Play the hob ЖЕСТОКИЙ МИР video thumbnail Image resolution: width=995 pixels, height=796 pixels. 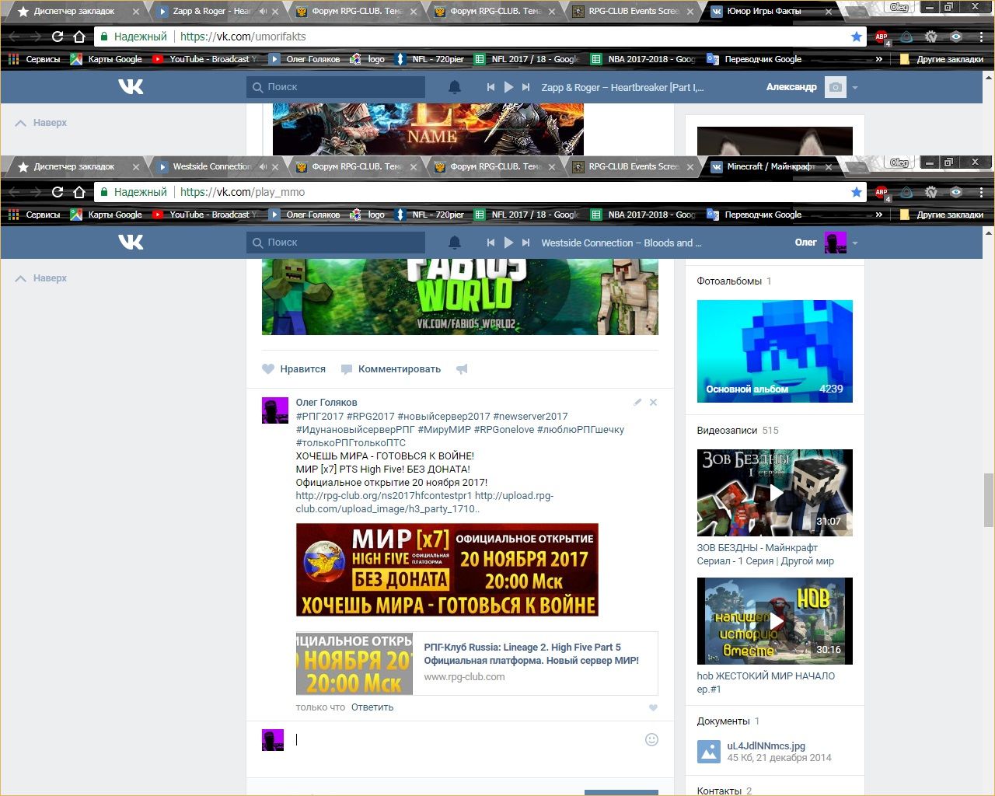coord(775,621)
